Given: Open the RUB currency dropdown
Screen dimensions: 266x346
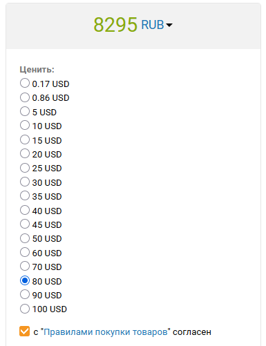Looking at the screenshot, I should tap(157, 25).
